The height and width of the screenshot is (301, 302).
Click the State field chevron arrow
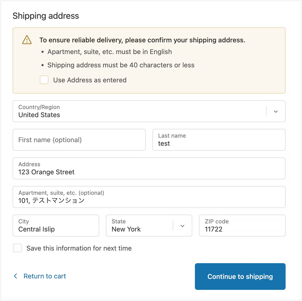coord(183,226)
